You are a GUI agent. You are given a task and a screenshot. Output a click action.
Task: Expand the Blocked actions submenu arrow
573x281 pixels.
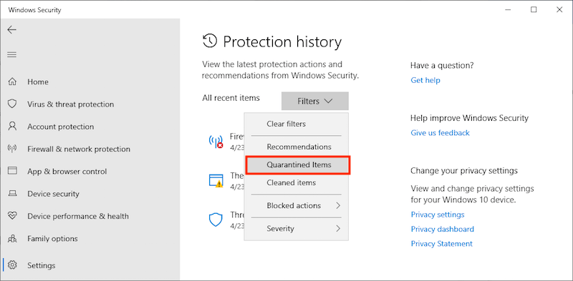pyautogui.click(x=338, y=205)
